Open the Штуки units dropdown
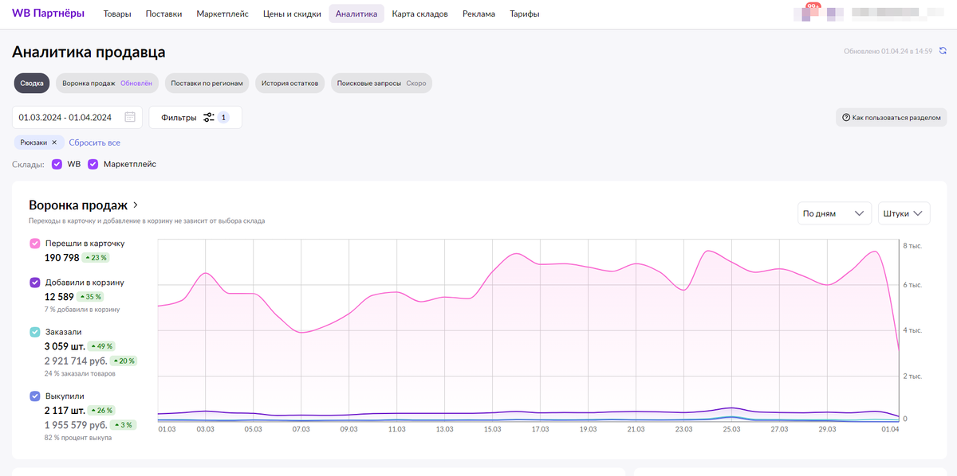The image size is (957, 476). tap(904, 213)
